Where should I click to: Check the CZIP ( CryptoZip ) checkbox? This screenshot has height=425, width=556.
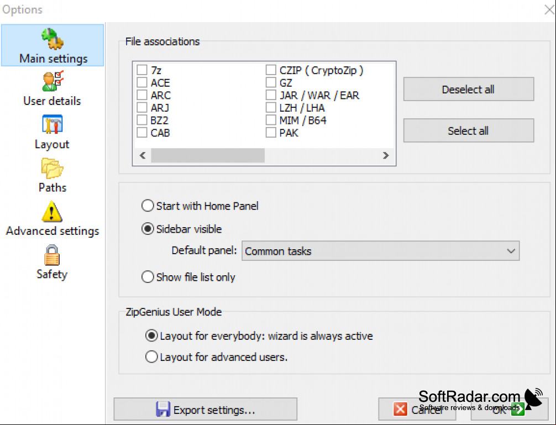pyautogui.click(x=271, y=70)
